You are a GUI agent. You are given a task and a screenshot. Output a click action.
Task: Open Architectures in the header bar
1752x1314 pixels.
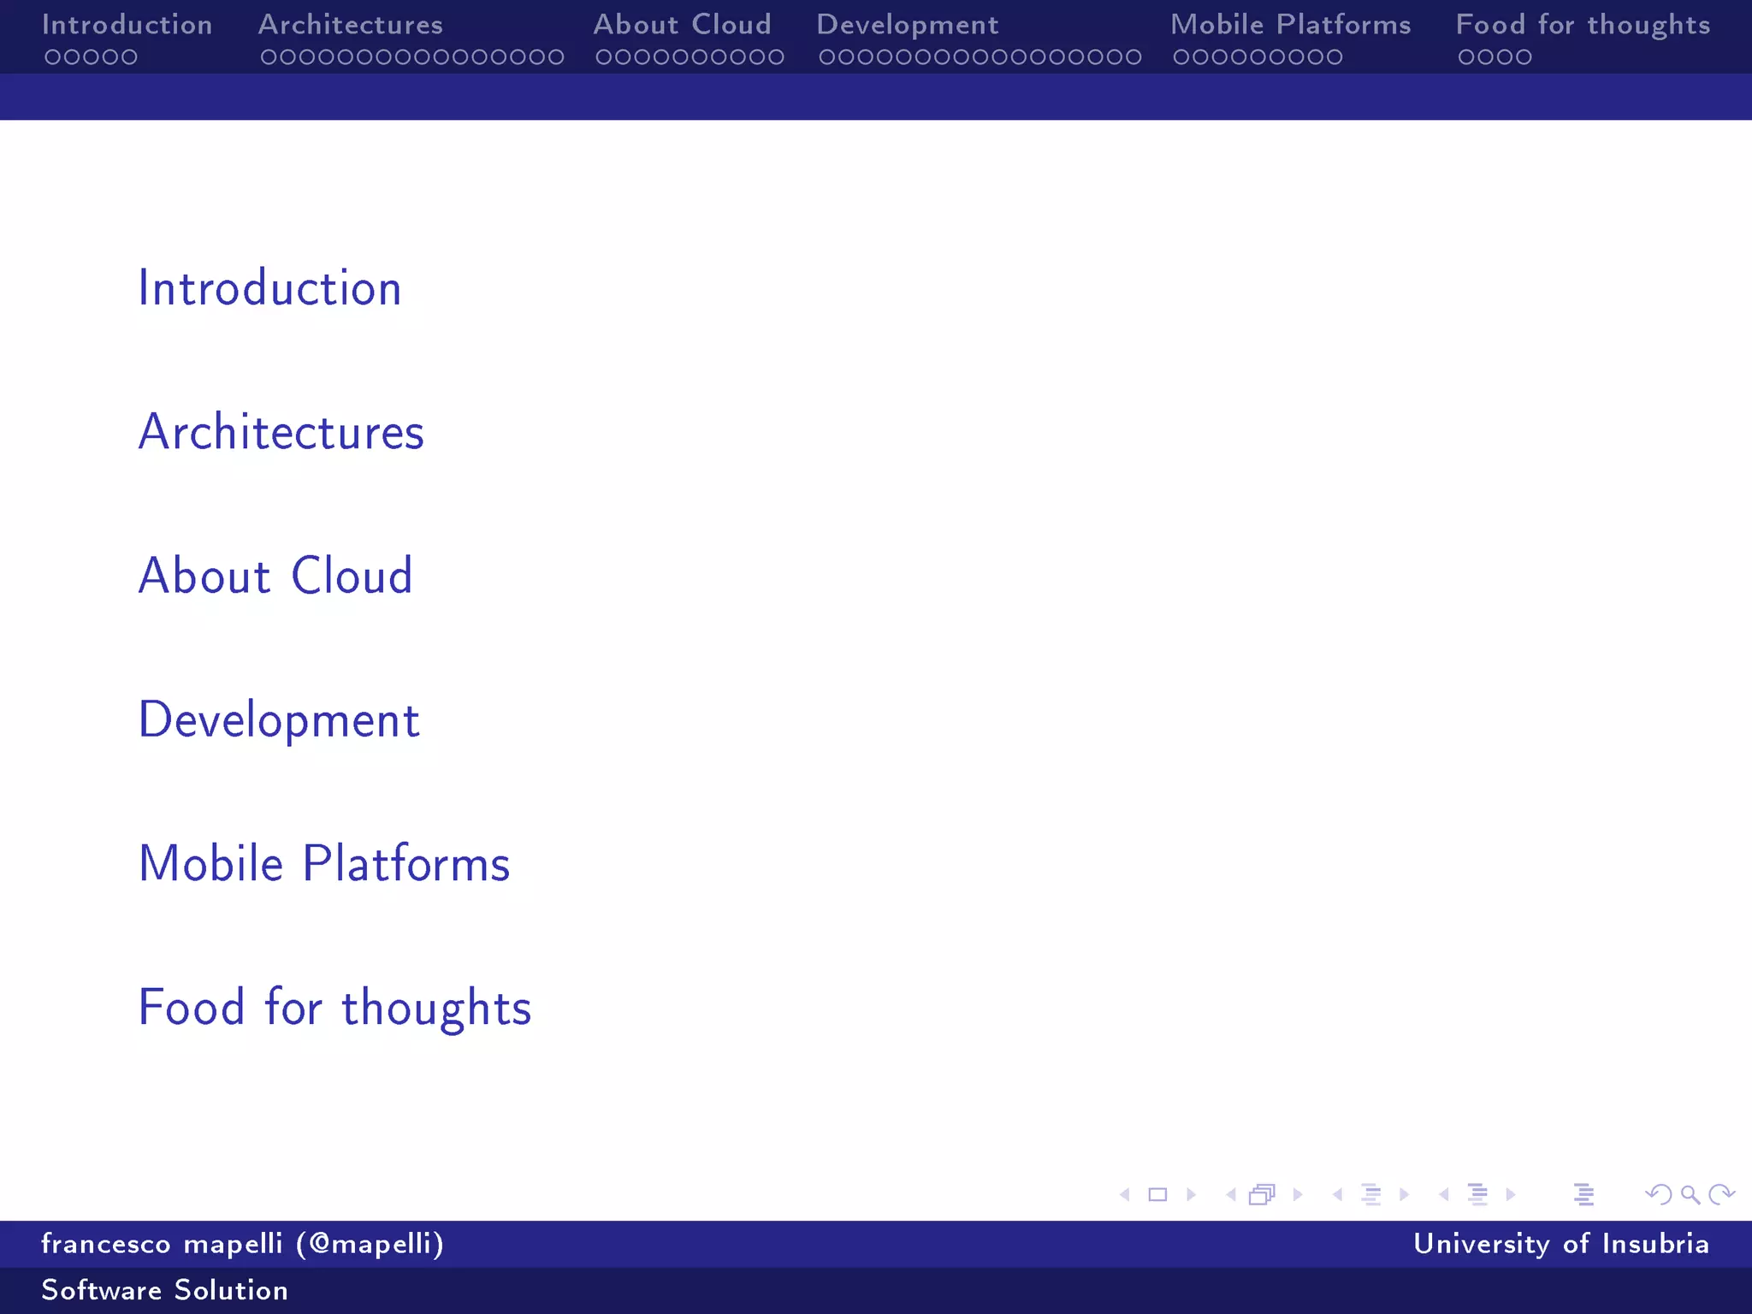351,25
